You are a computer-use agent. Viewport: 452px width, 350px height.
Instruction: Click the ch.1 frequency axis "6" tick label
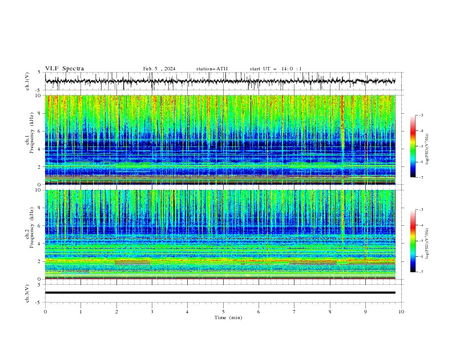tap(40, 131)
